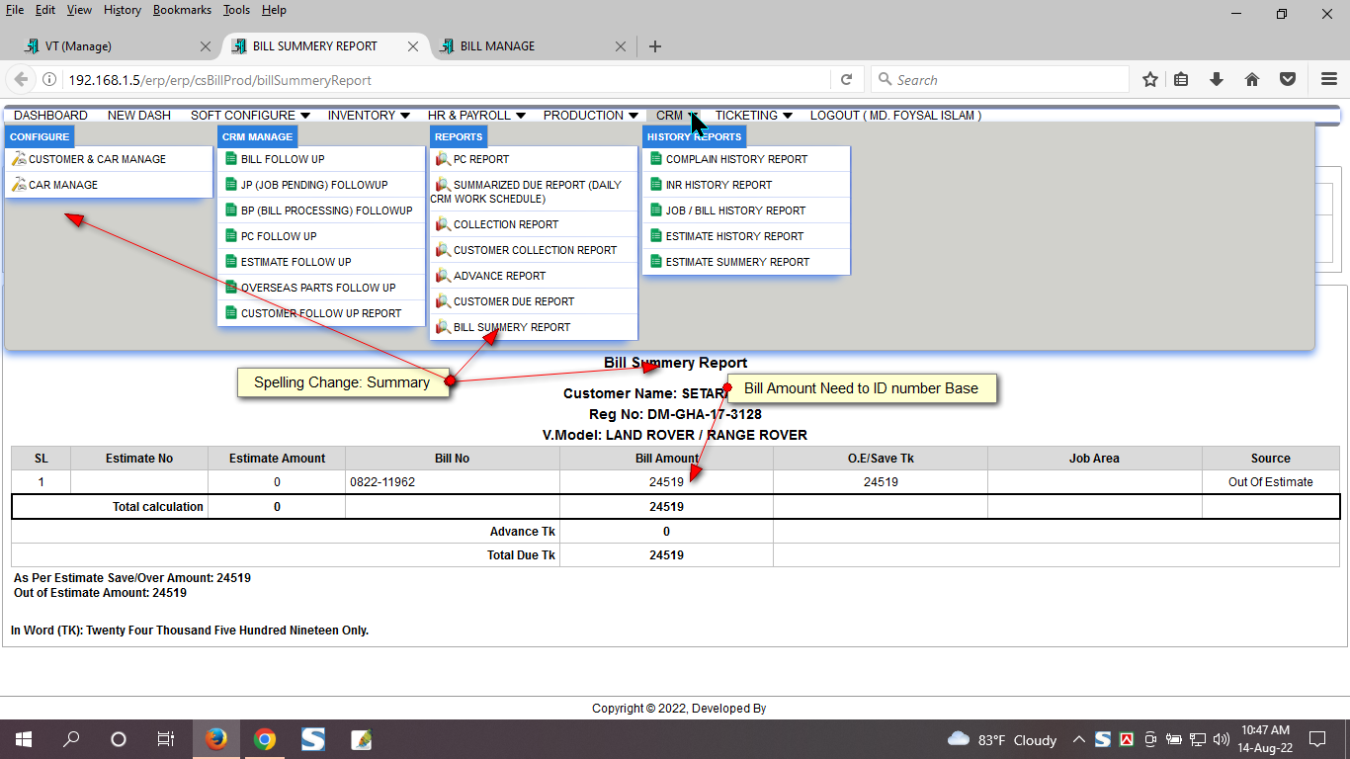1350x759 pixels.
Task: Expand the SOFT CONFIGURE dropdown menu
Action: pyautogui.click(x=250, y=116)
